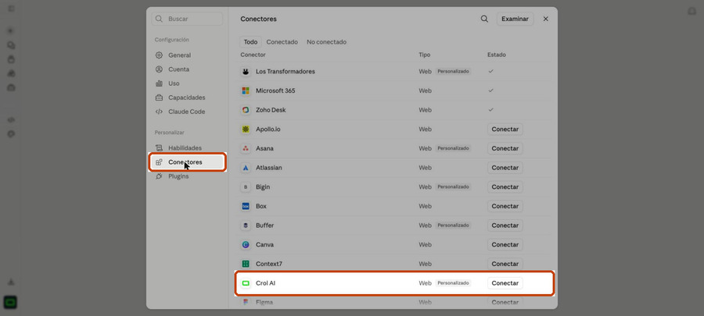
Task: Click Conectar for Buffer
Action: click(x=505, y=225)
